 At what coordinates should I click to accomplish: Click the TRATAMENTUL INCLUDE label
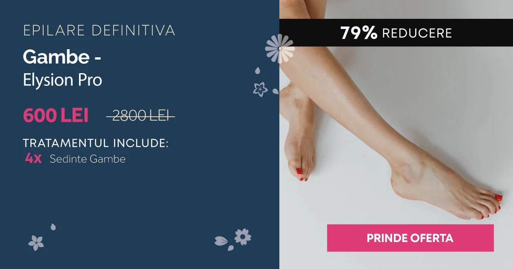96,143
